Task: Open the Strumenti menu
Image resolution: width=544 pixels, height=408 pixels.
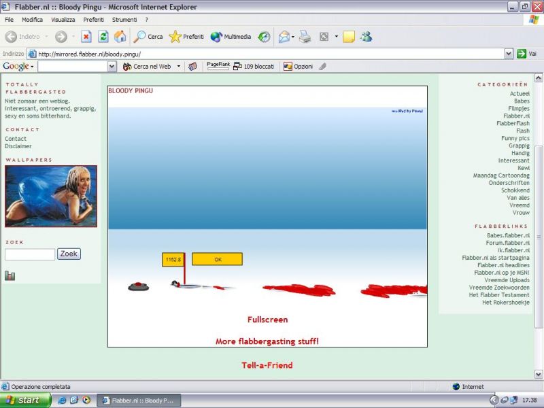Action: click(x=124, y=20)
